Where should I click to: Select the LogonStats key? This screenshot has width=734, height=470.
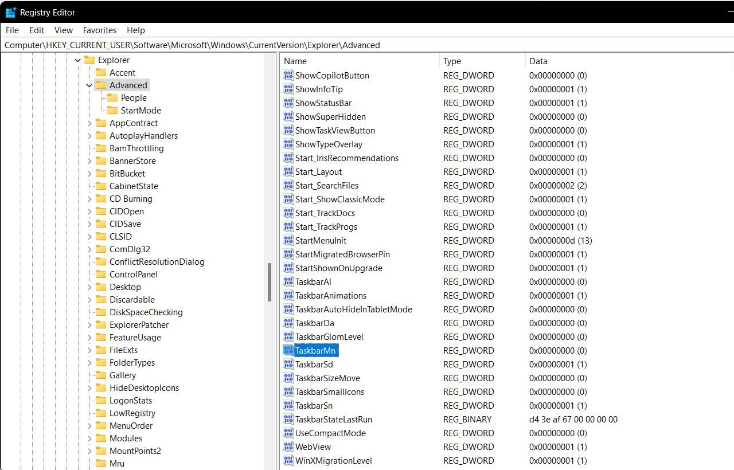coord(131,400)
